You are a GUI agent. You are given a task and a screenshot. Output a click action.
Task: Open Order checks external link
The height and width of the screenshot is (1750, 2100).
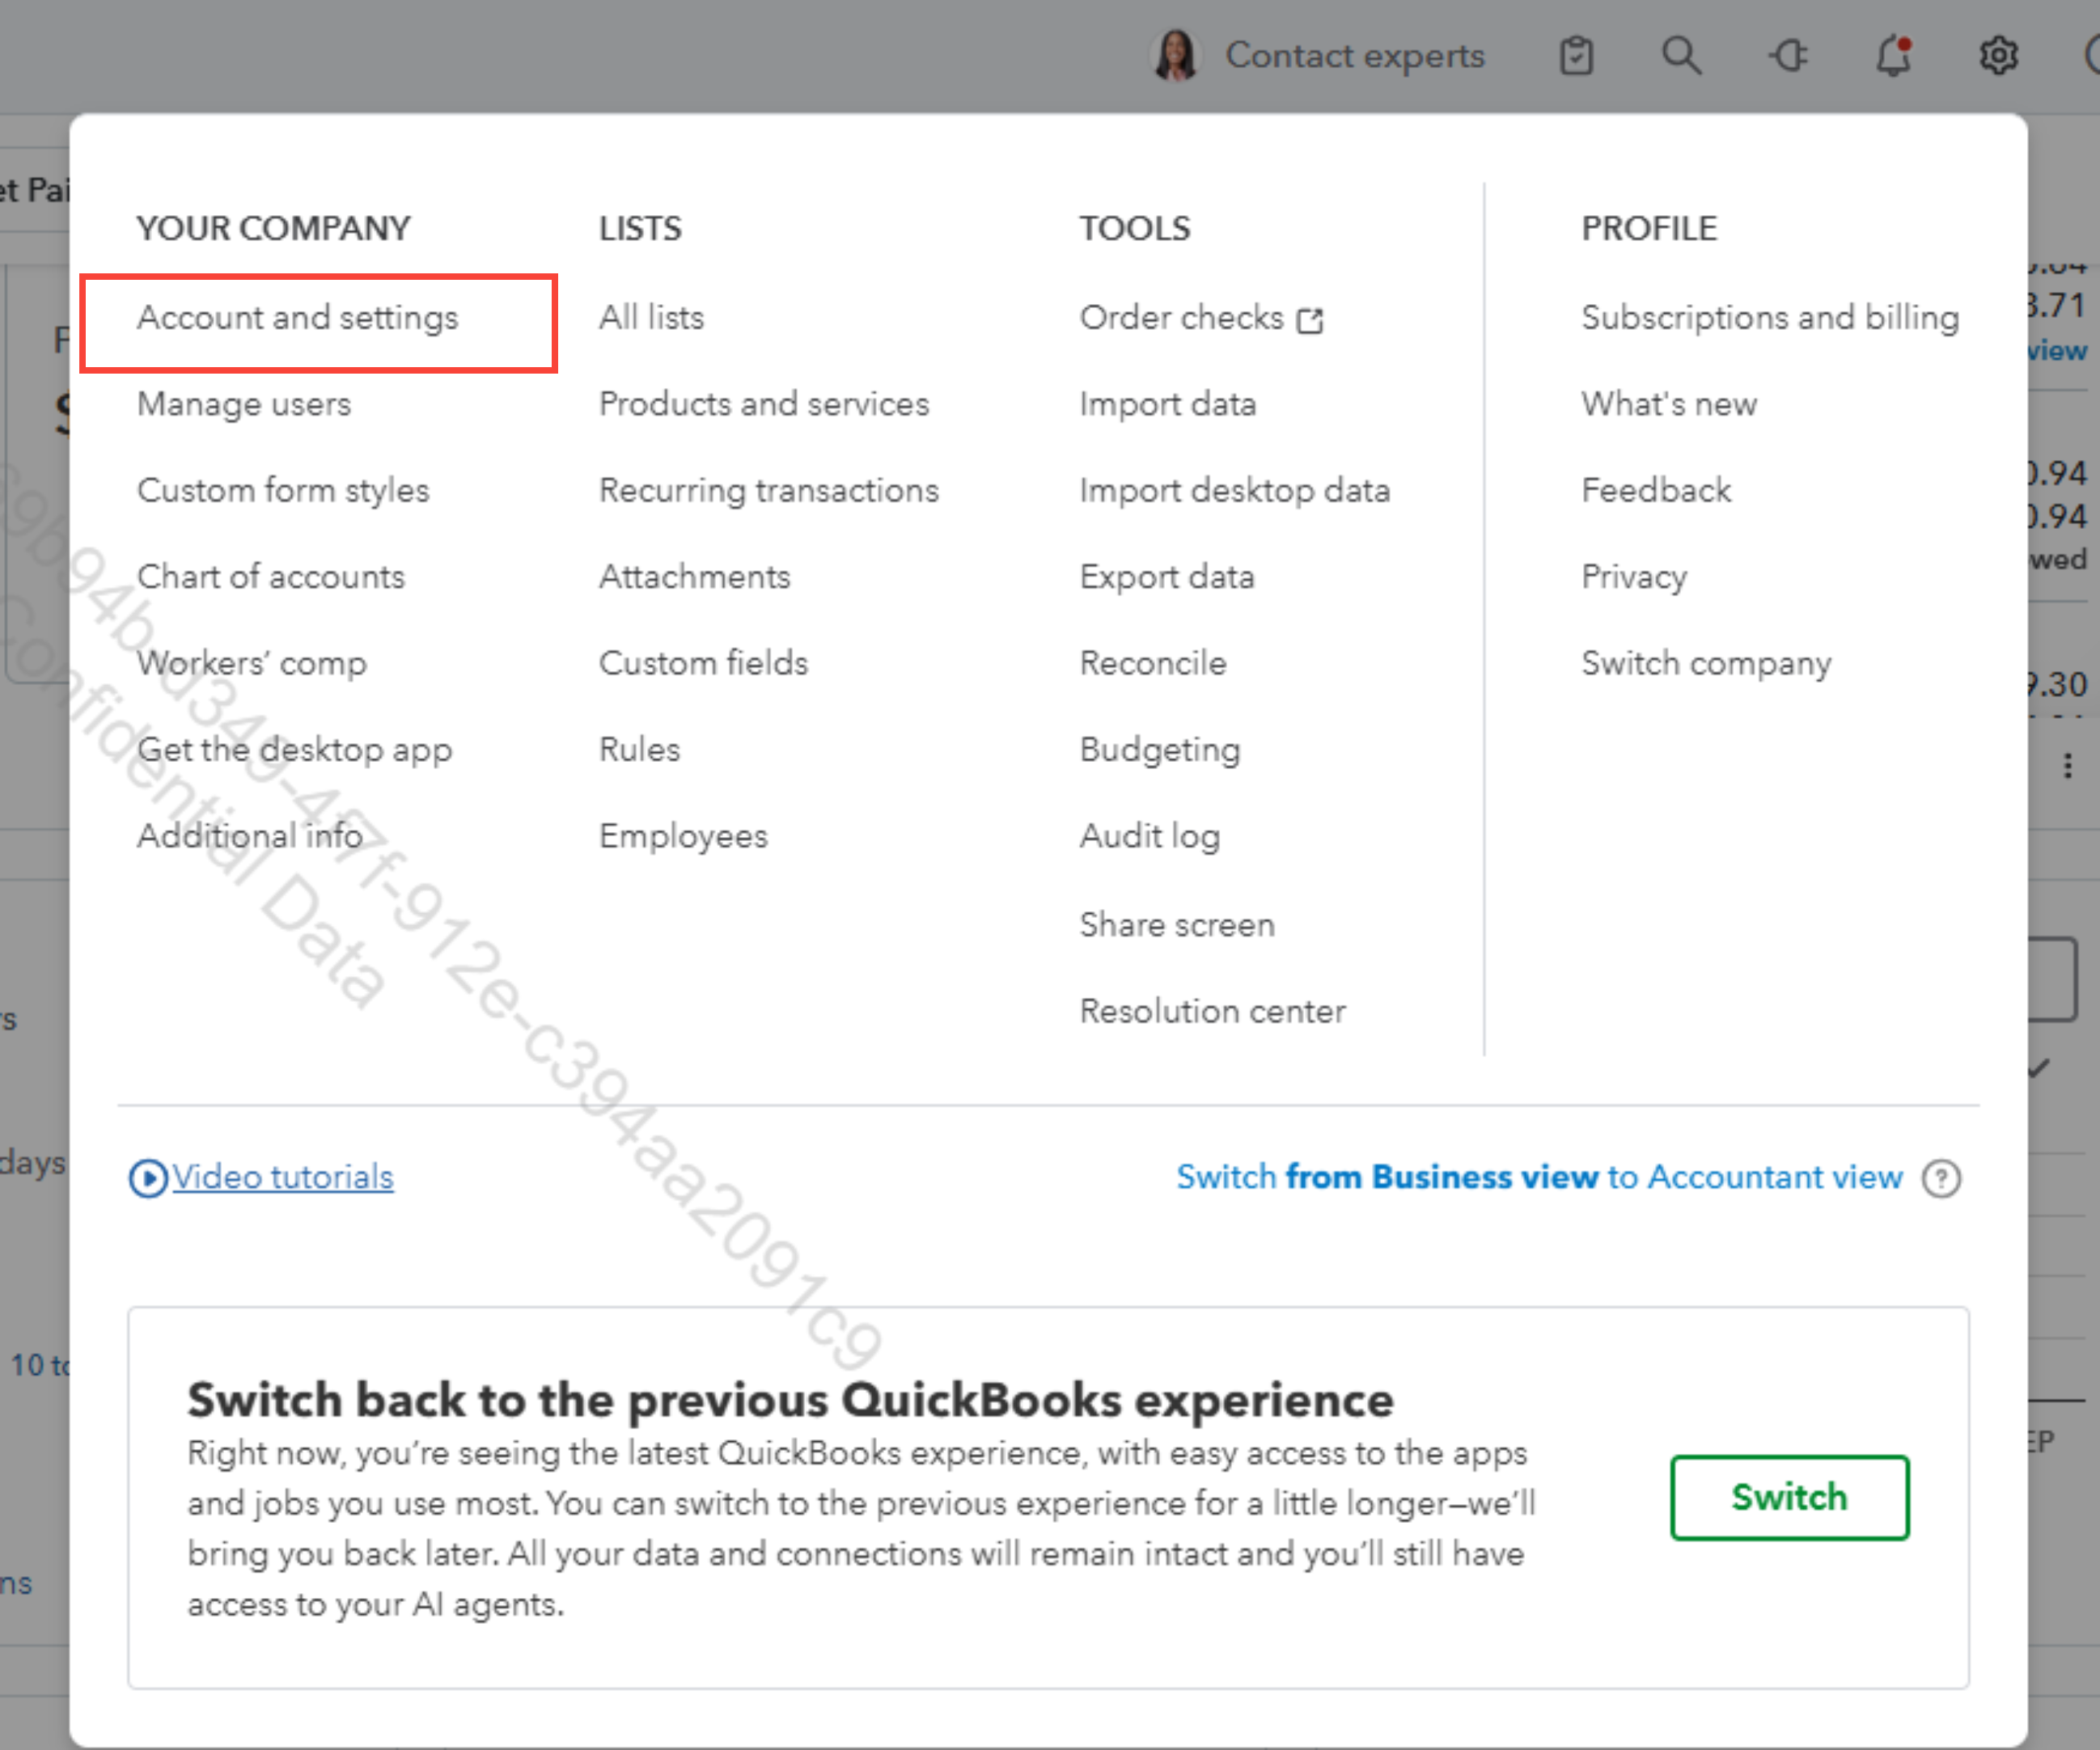pos(1201,318)
